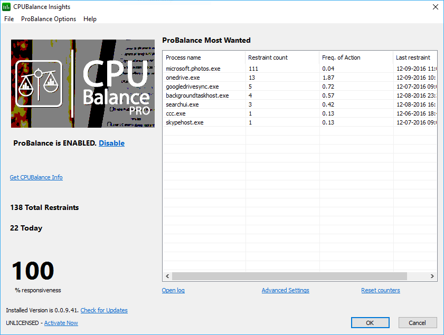Image resolution: width=444 pixels, height=335 pixels.
Task: Click the Installed Version is 0.0.9.41 text
Action: click(x=42, y=310)
